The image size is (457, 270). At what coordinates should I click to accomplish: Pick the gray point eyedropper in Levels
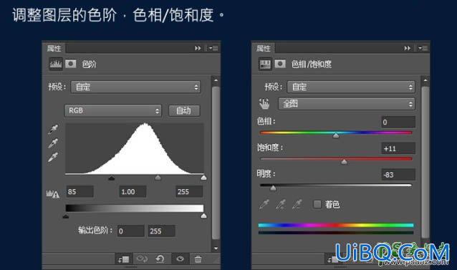tap(53, 143)
